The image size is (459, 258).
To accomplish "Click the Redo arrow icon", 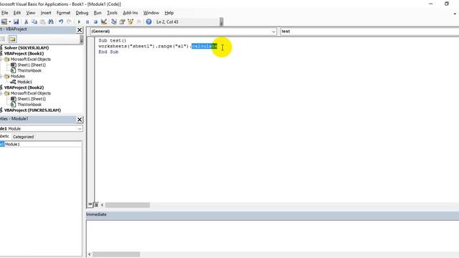I will 69,21.
